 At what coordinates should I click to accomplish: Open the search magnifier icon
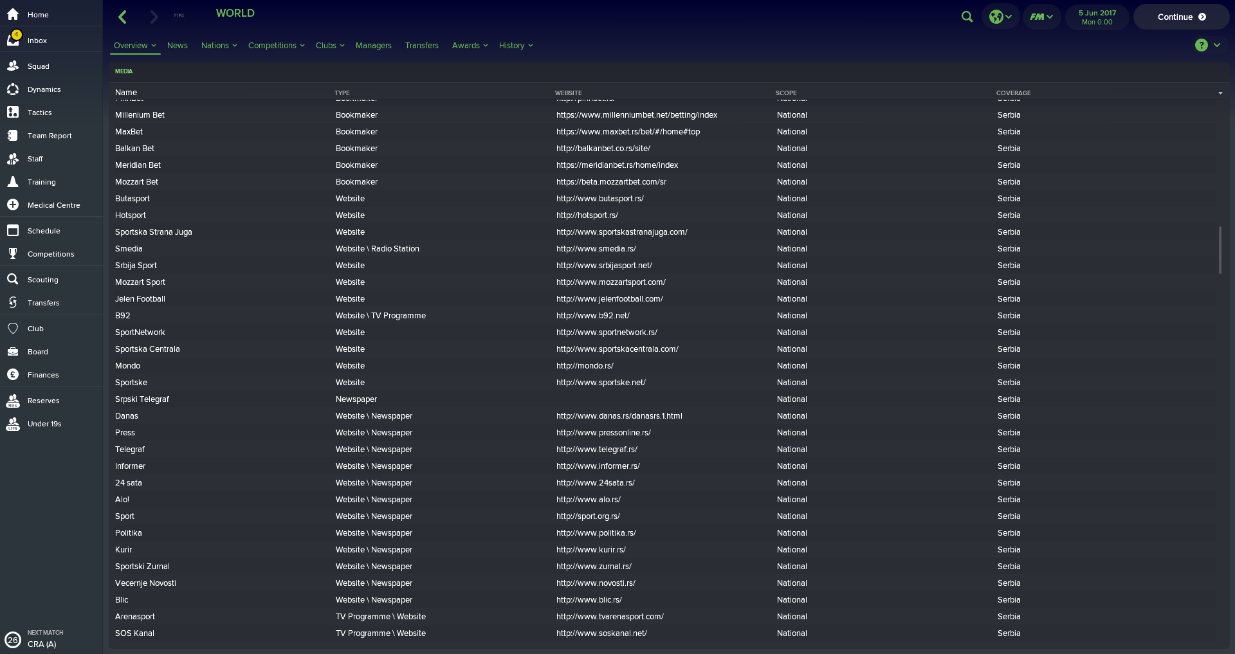click(x=967, y=17)
